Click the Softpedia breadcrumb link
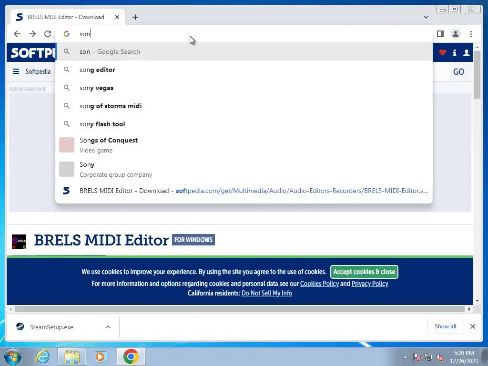 (x=38, y=71)
